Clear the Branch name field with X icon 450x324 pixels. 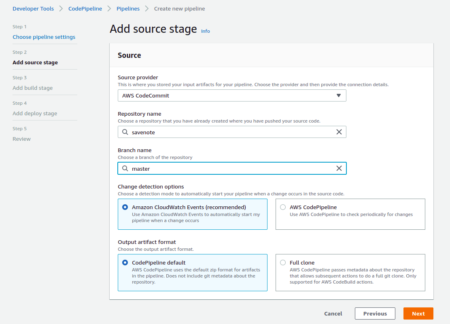click(339, 168)
